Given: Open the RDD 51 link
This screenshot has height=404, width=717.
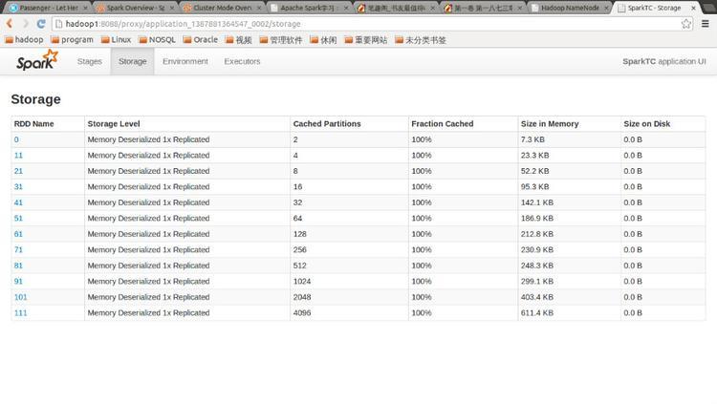Looking at the screenshot, I should 18,218.
